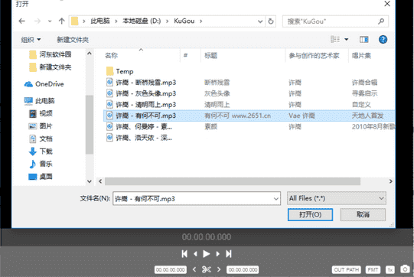Click the folder icon in address bar

click(x=75, y=21)
